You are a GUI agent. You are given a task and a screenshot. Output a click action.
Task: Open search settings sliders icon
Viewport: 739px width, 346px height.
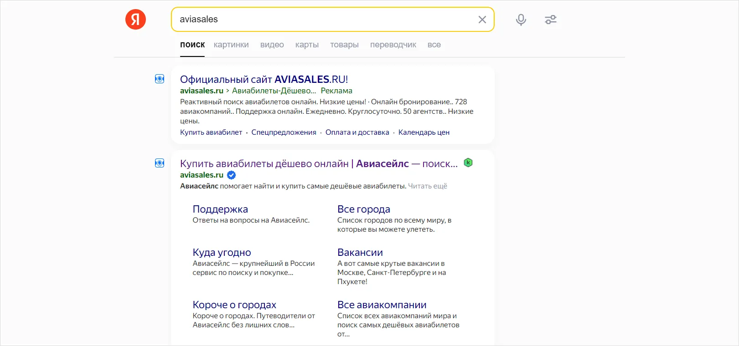(551, 20)
